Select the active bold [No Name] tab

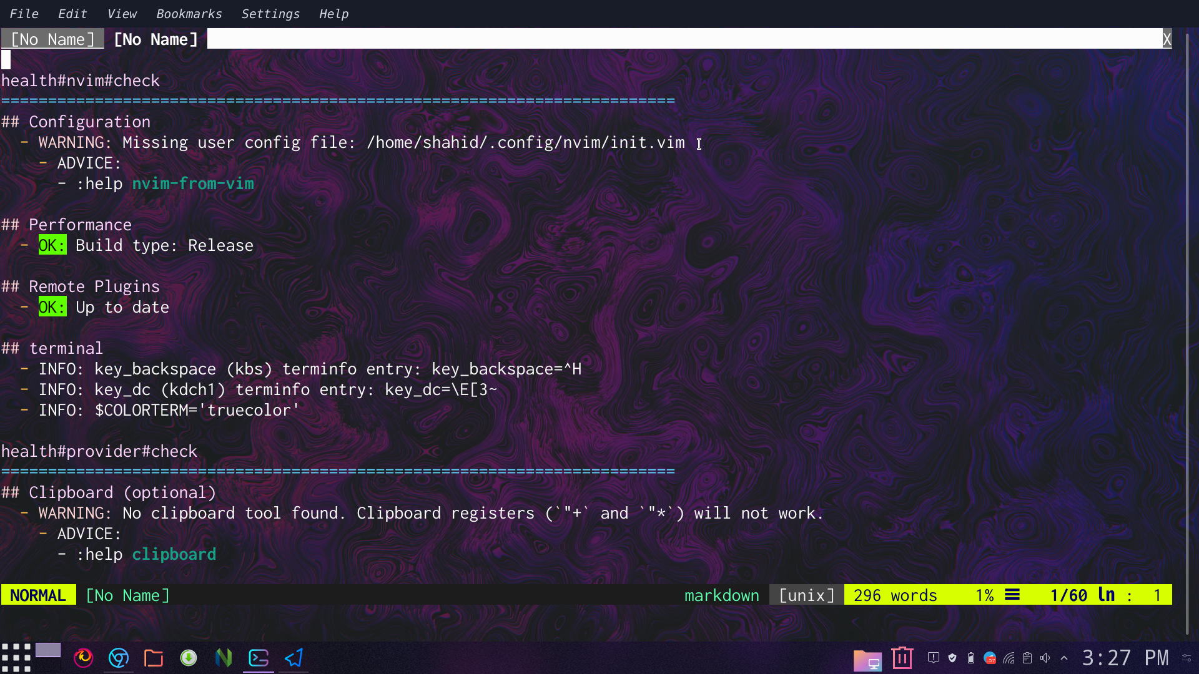(x=155, y=39)
